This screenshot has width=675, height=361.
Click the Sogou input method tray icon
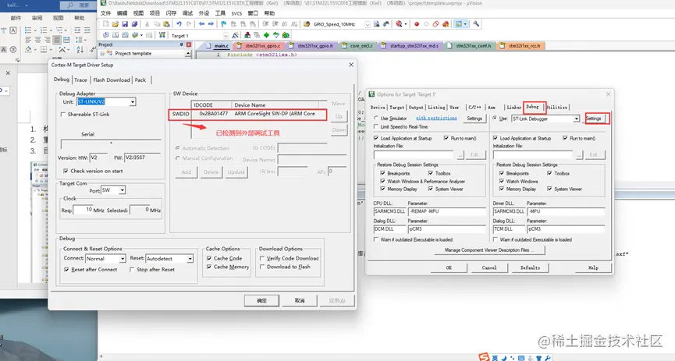click(x=484, y=357)
